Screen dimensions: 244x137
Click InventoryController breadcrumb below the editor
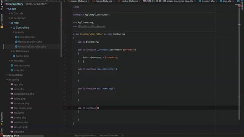coord(109,135)
